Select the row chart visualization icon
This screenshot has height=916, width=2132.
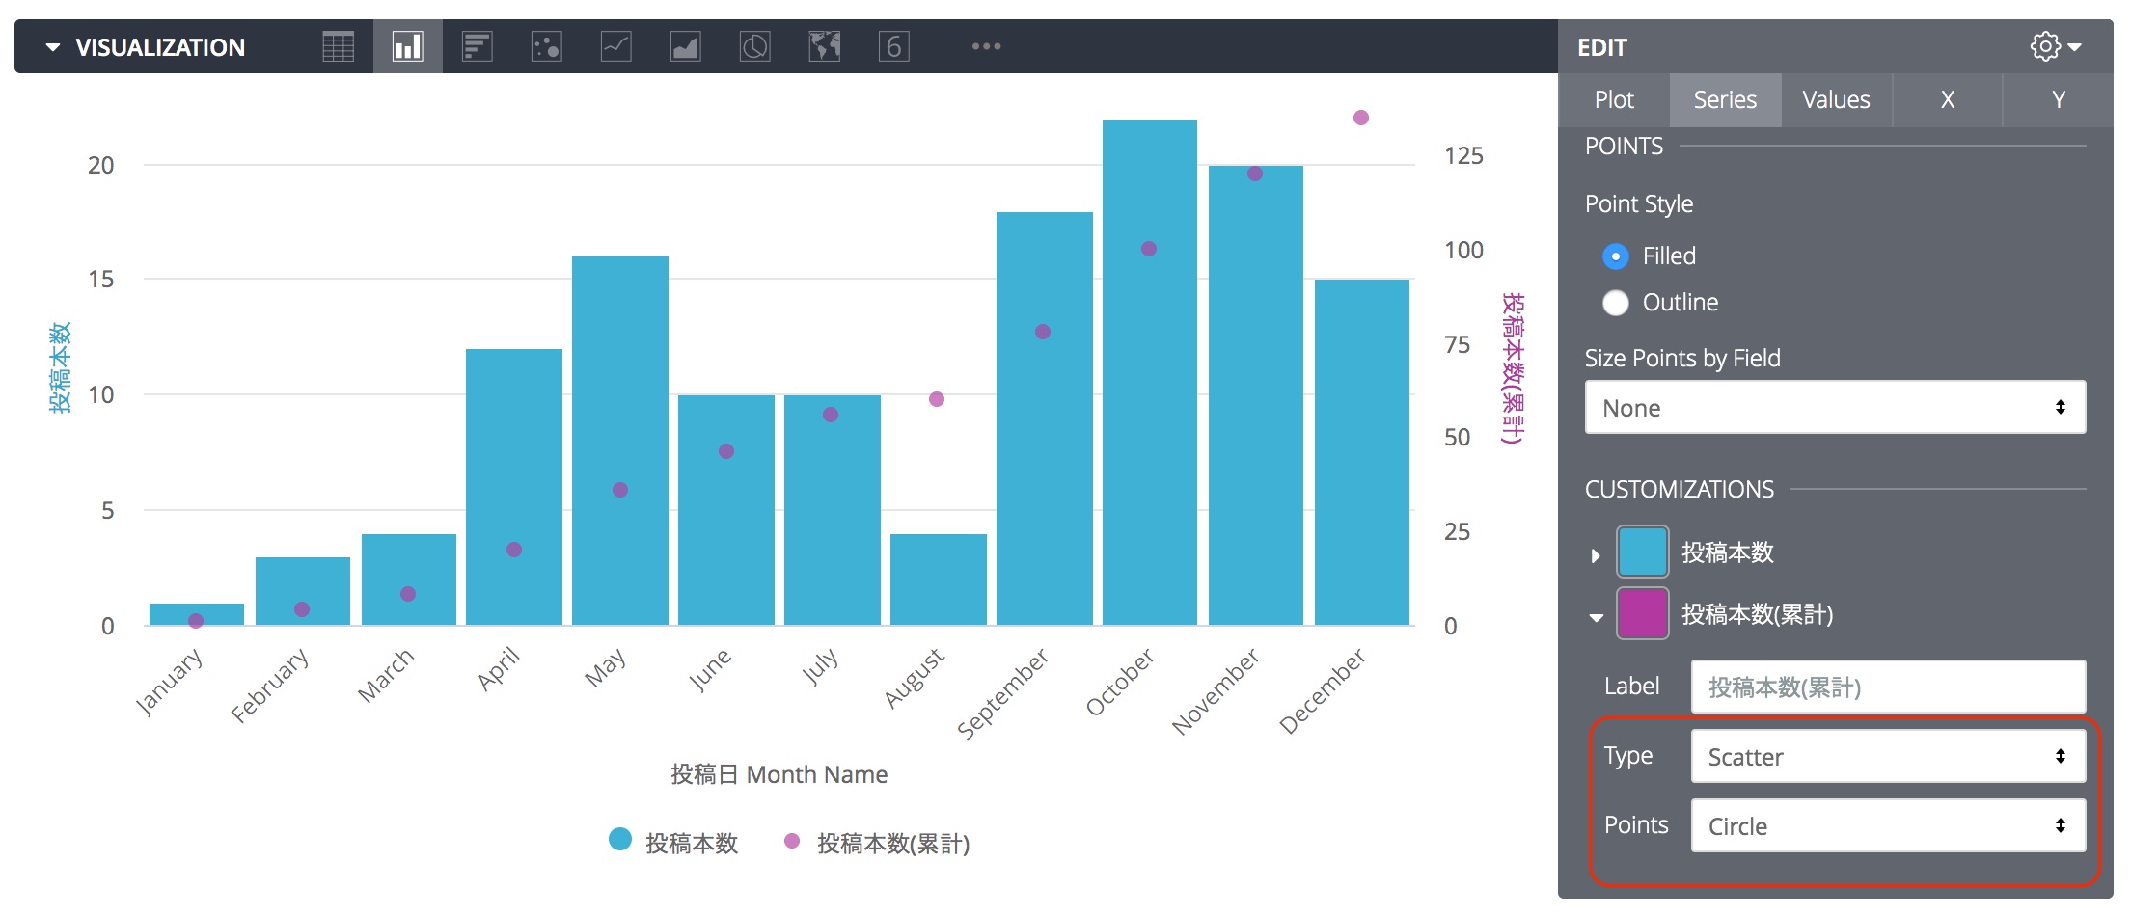477,45
